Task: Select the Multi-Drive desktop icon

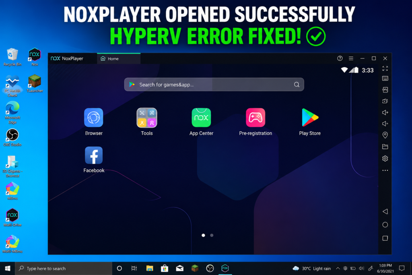Action: [12, 218]
